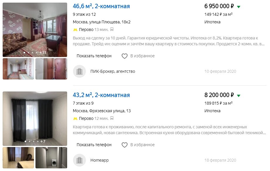Click the heart icon for the 43,2 м² listing
The height and width of the screenshot is (171, 270).
125,145
